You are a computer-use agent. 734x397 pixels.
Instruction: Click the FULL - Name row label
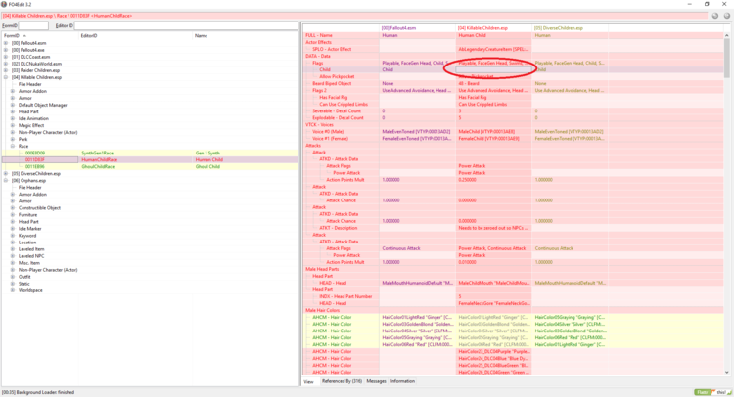click(319, 35)
